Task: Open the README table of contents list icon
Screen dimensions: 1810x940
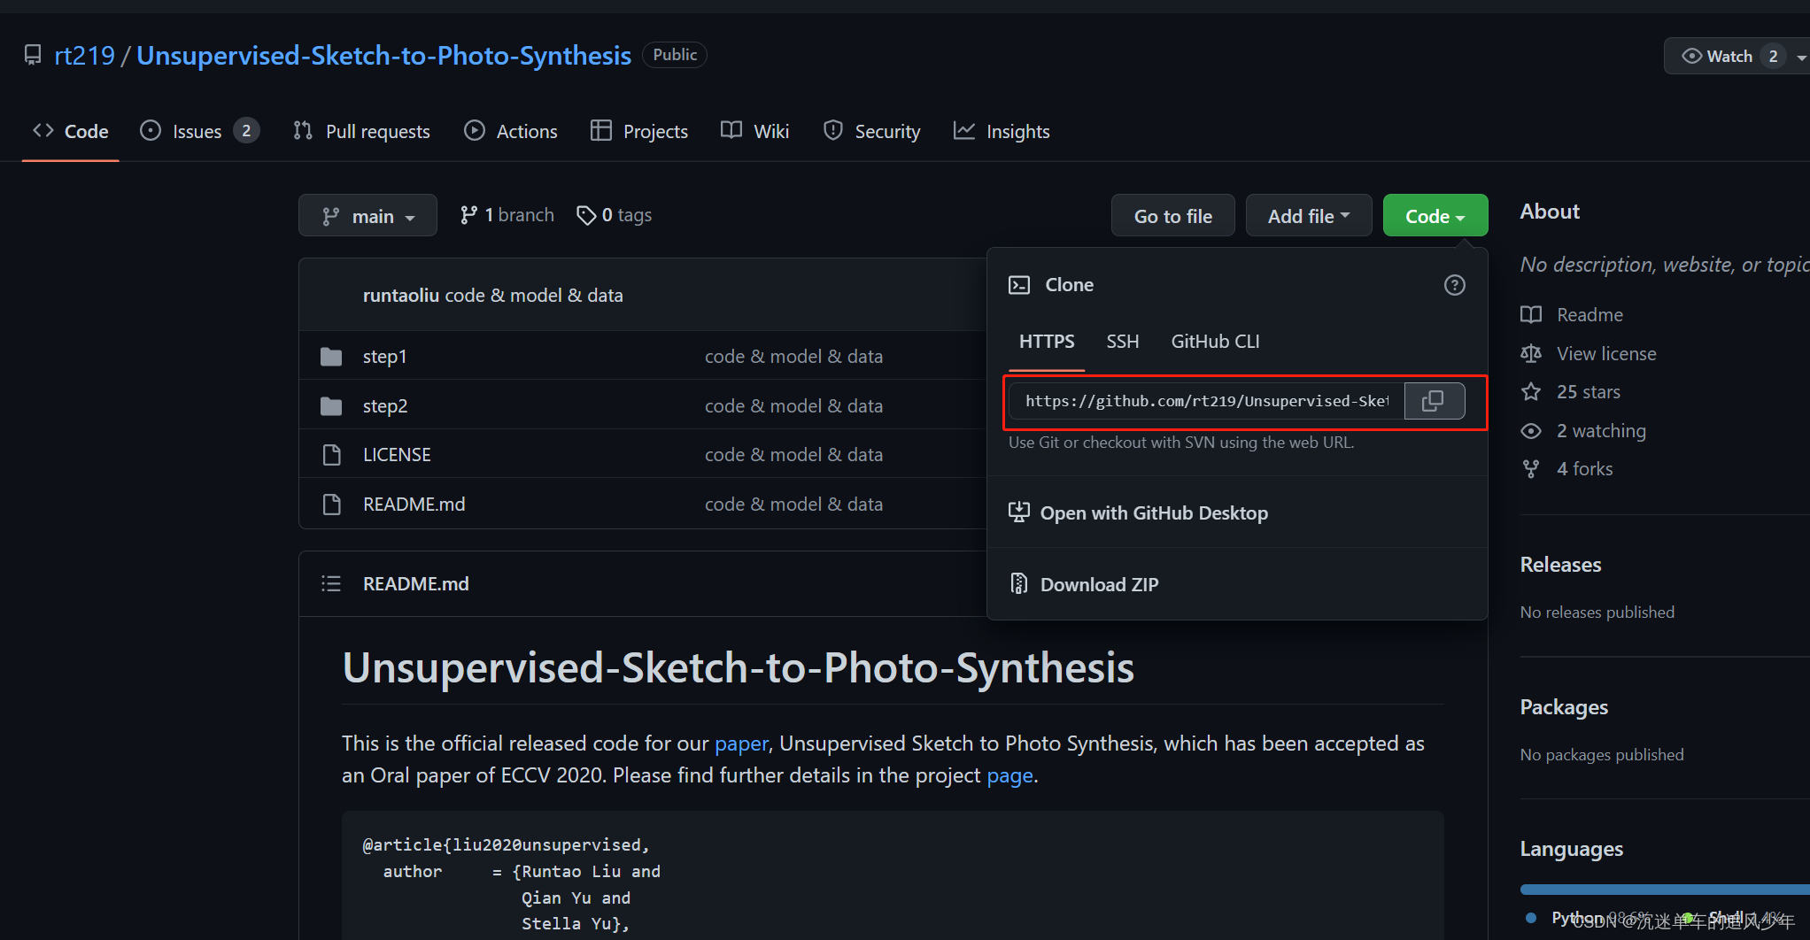Action: 331,583
